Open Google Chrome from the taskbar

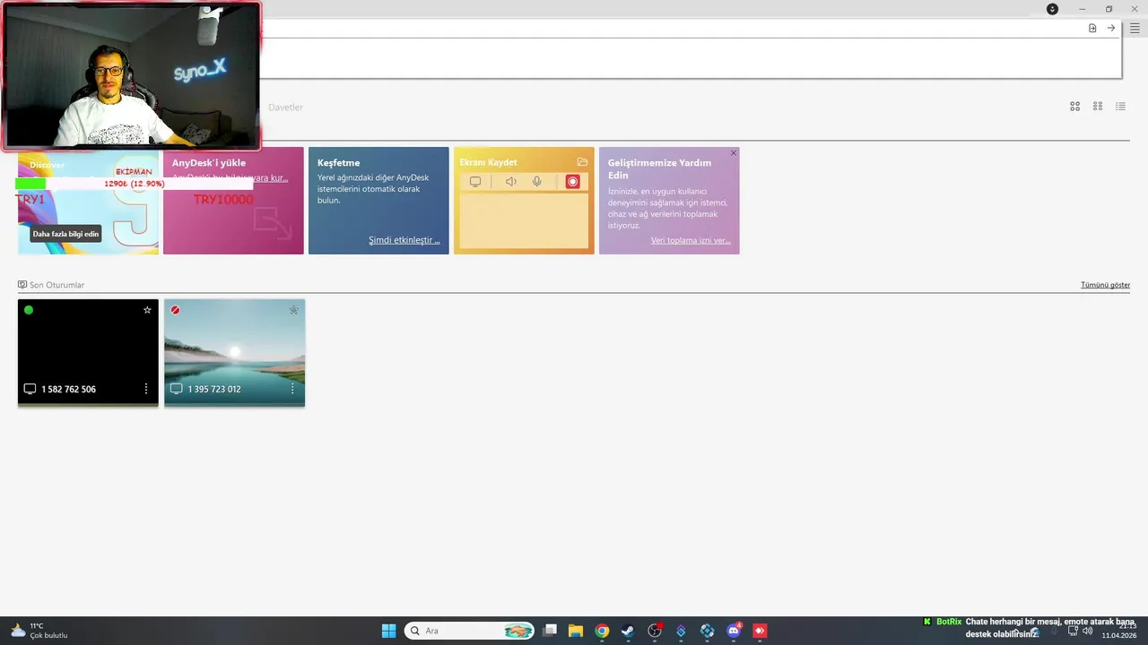tap(602, 631)
